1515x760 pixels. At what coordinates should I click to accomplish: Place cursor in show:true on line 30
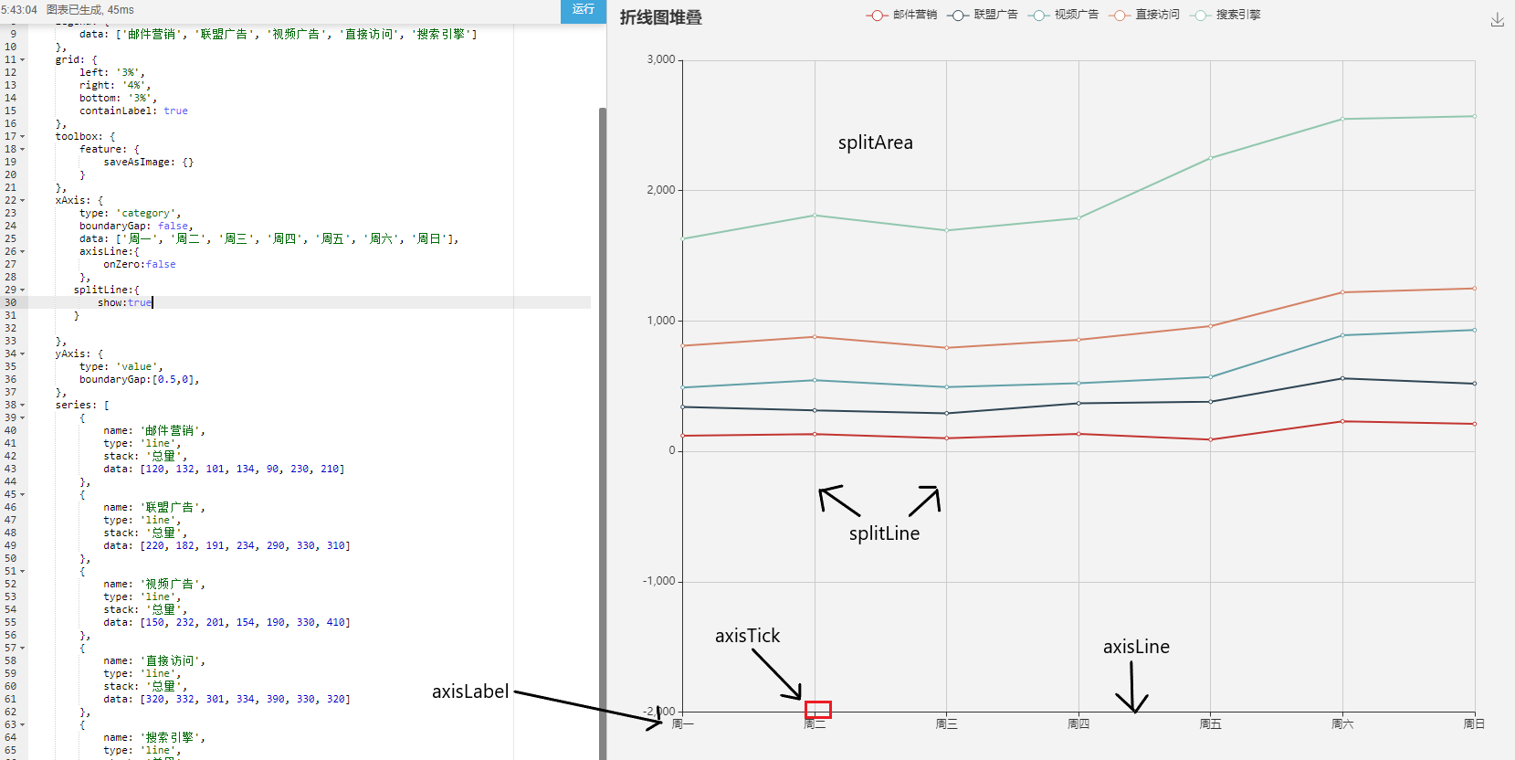pyautogui.click(x=124, y=302)
